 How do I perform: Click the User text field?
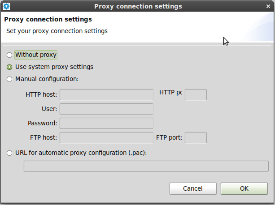[x=106, y=109]
